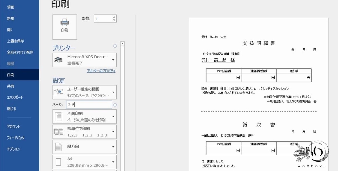Open the 縦方向 orientation dropdown arrow
The width and height of the screenshot is (338, 171).
pyautogui.click(x=114, y=147)
